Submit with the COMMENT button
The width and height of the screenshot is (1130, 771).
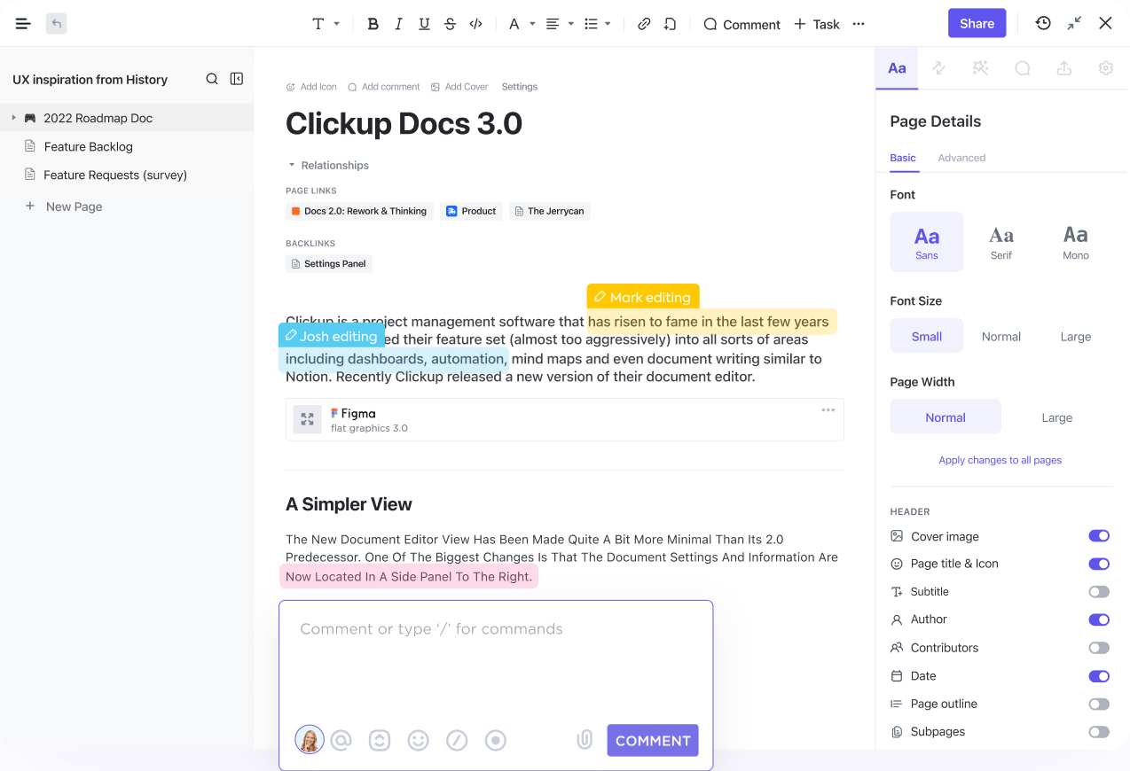pos(653,740)
